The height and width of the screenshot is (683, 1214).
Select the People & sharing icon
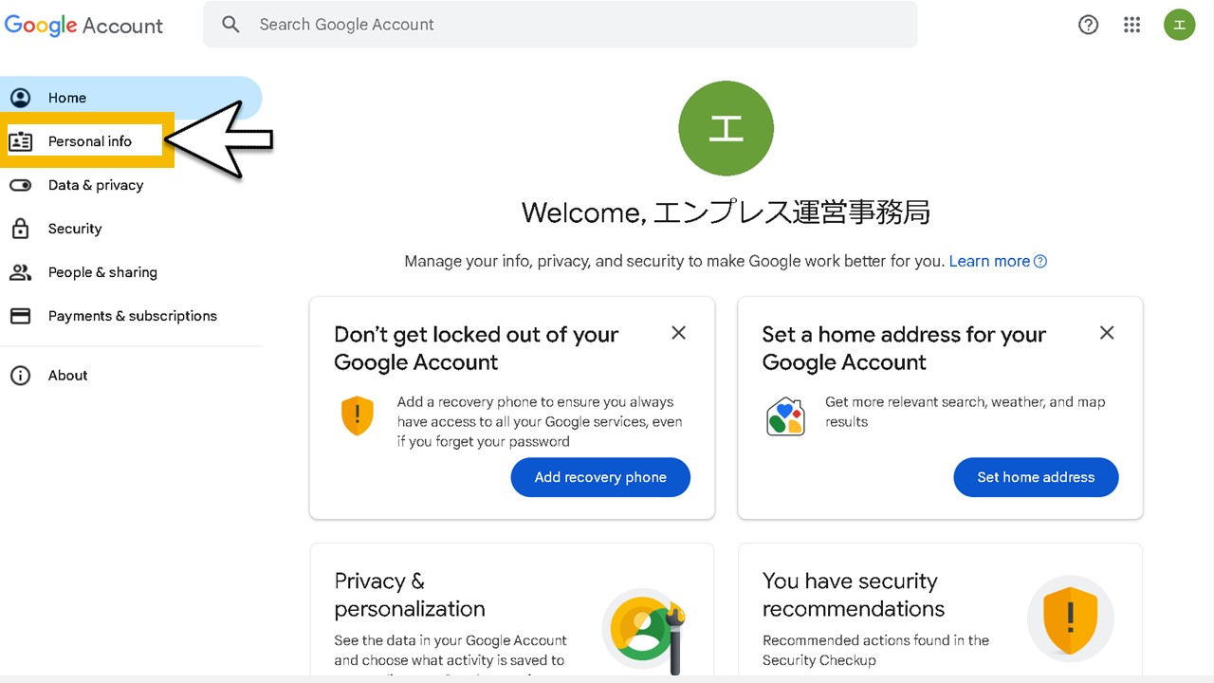21,272
